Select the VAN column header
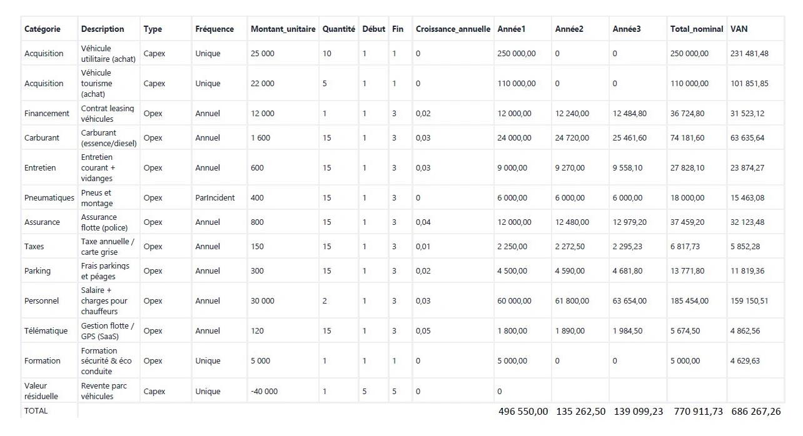 (739, 29)
